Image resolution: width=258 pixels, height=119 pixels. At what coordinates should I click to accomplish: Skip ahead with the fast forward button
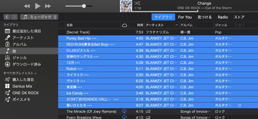(x=48, y=6)
